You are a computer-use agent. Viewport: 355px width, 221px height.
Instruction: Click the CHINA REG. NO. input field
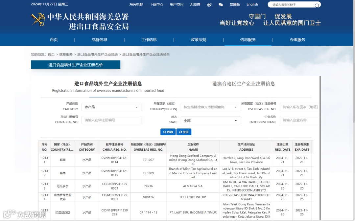click(x=112, y=120)
